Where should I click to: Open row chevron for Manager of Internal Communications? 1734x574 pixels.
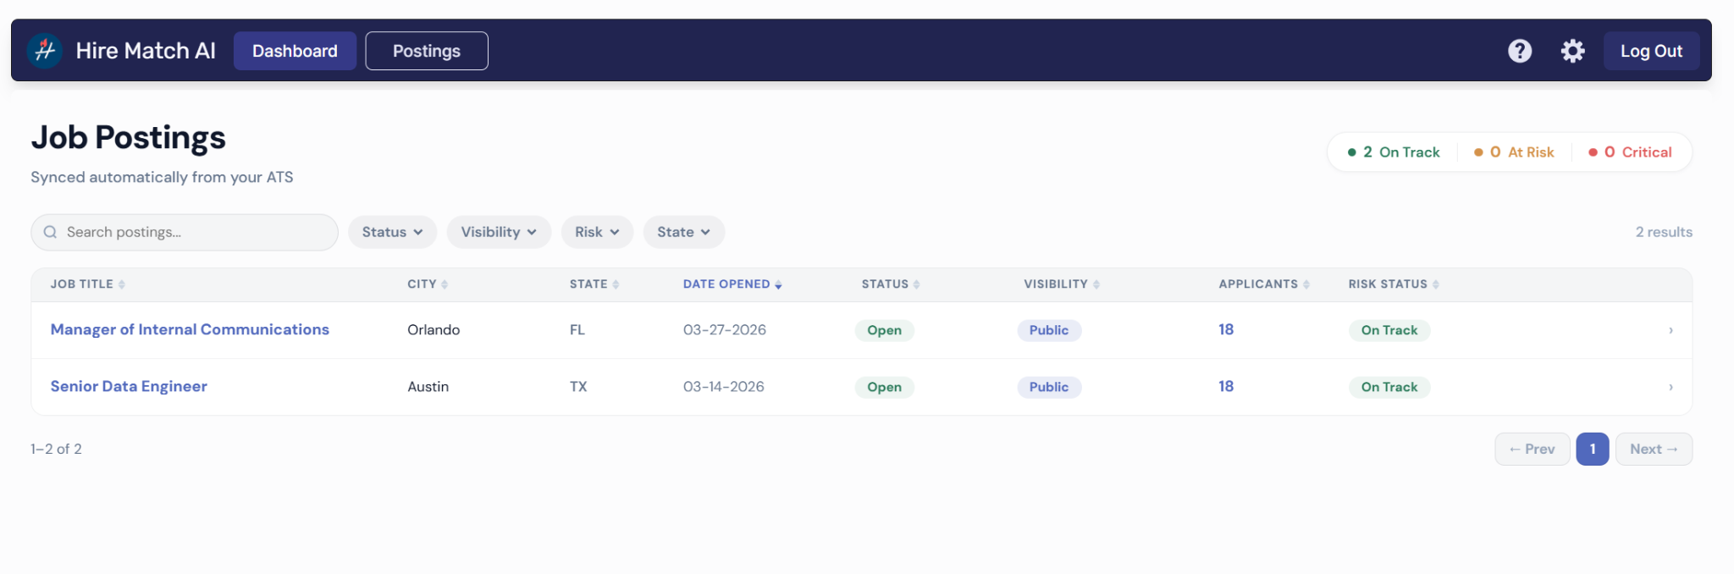1670,330
